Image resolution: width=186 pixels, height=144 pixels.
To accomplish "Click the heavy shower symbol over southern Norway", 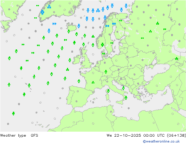I will tap(102, 45).
